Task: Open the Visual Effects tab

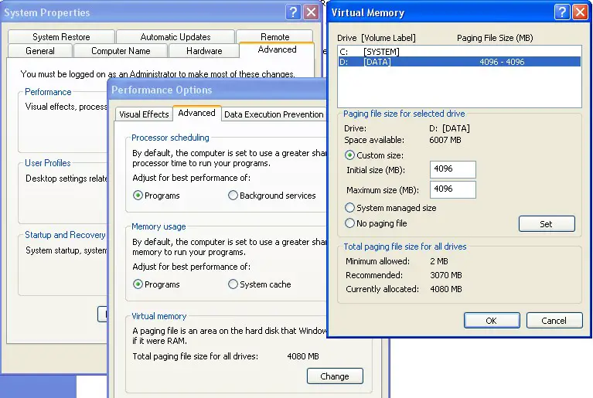Action: 144,114
